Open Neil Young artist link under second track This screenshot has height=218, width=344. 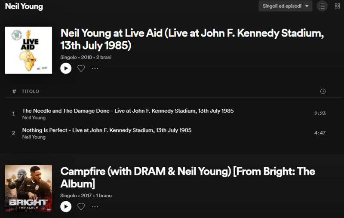[x=34, y=137]
